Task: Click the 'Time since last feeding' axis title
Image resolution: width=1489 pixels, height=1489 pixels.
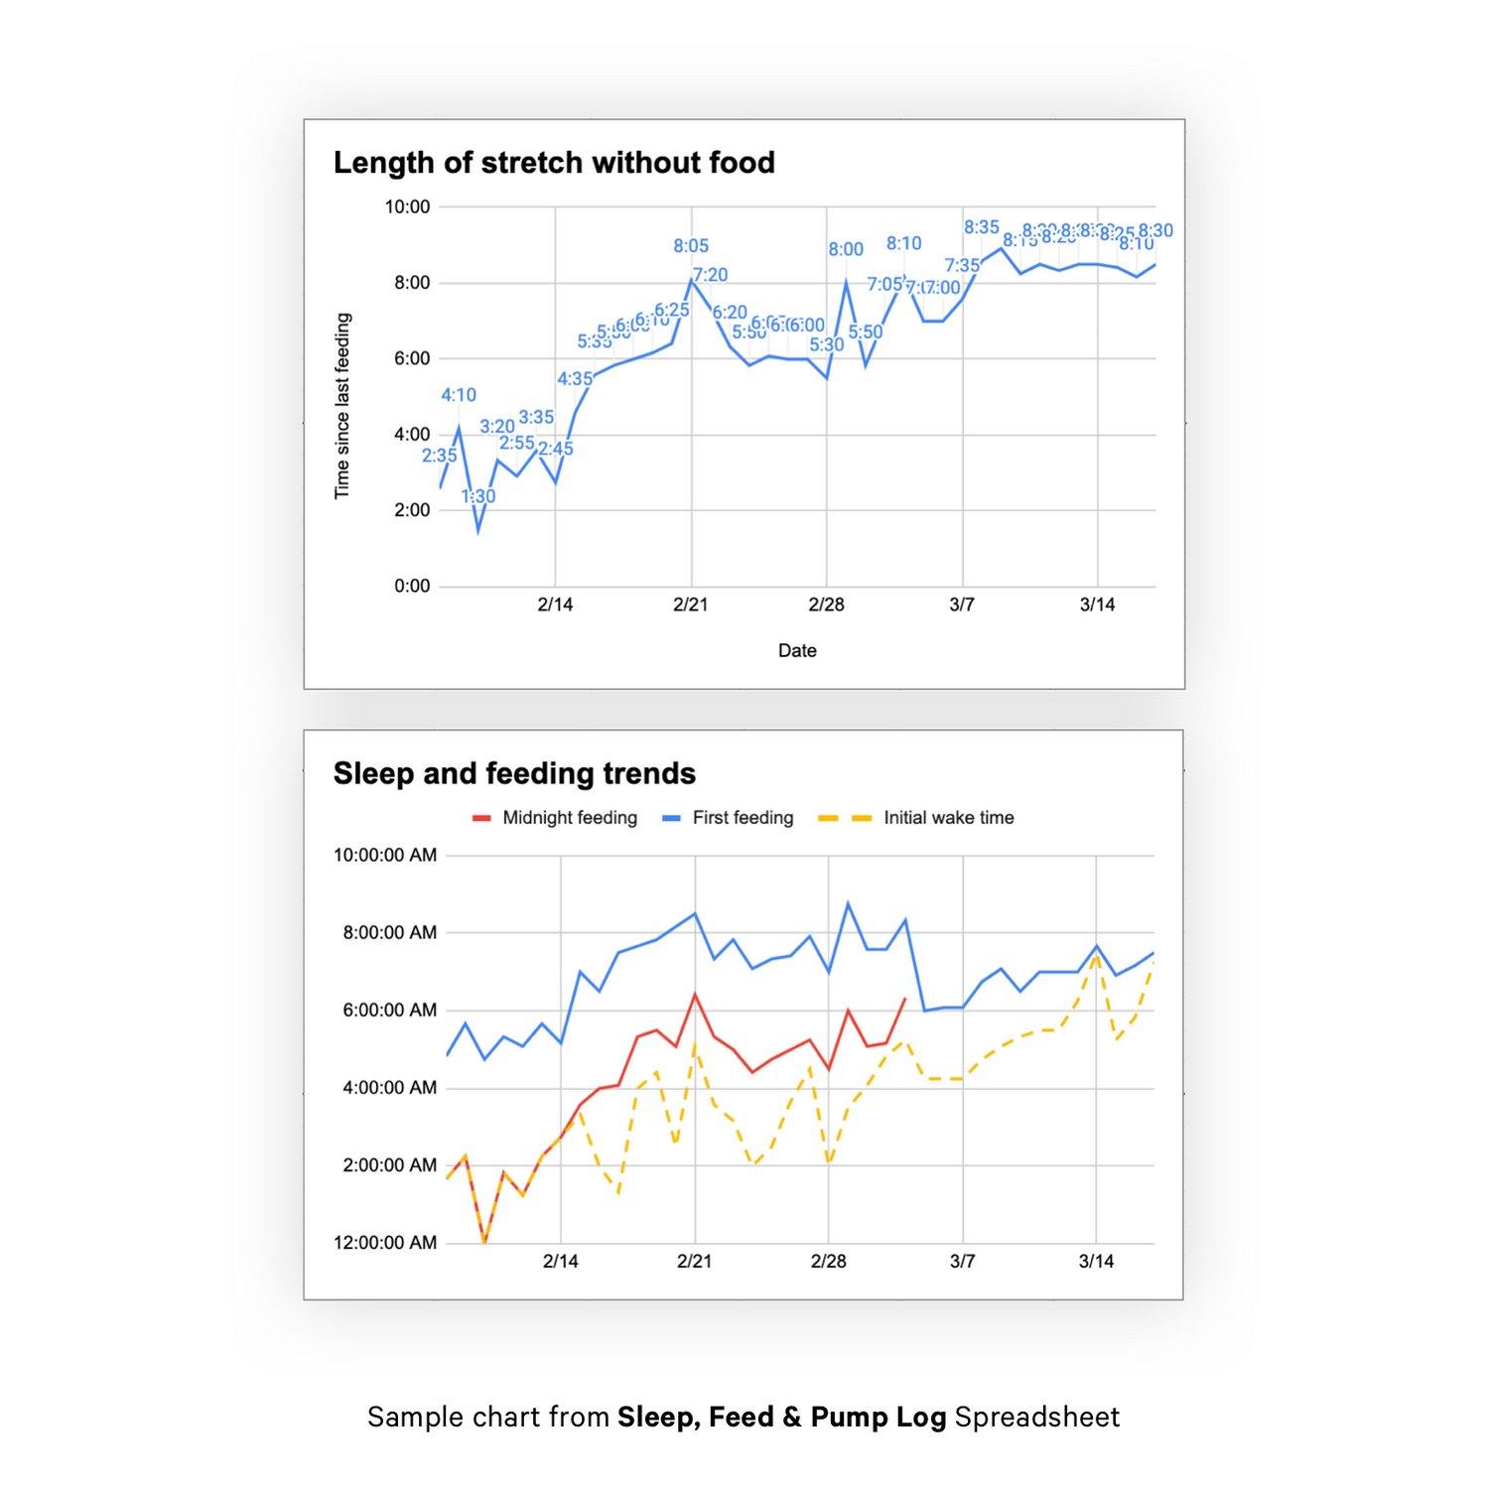Action: pos(342,406)
